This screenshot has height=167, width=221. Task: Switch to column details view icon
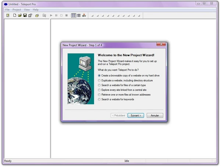pos(79,15)
